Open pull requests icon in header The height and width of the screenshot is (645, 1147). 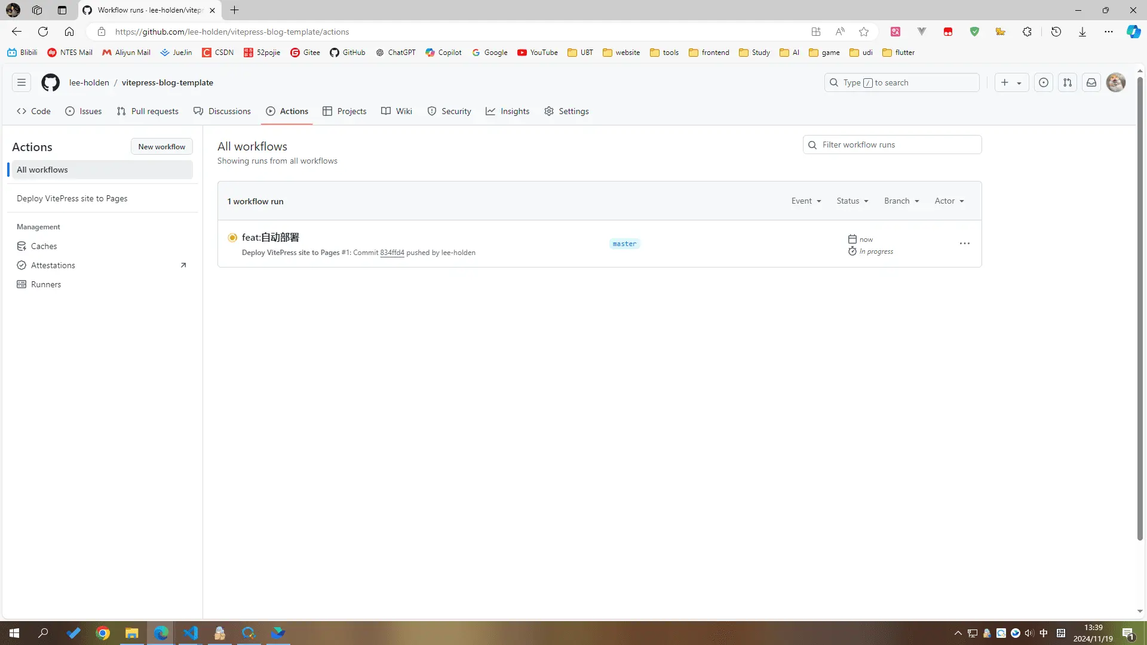(x=1067, y=82)
